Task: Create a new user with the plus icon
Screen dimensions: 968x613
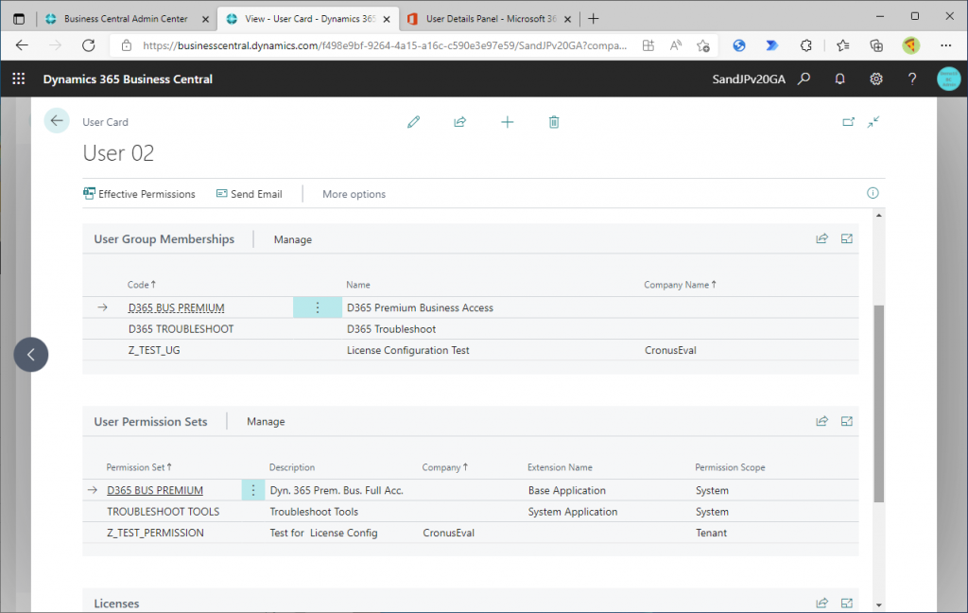Action: pos(507,122)
